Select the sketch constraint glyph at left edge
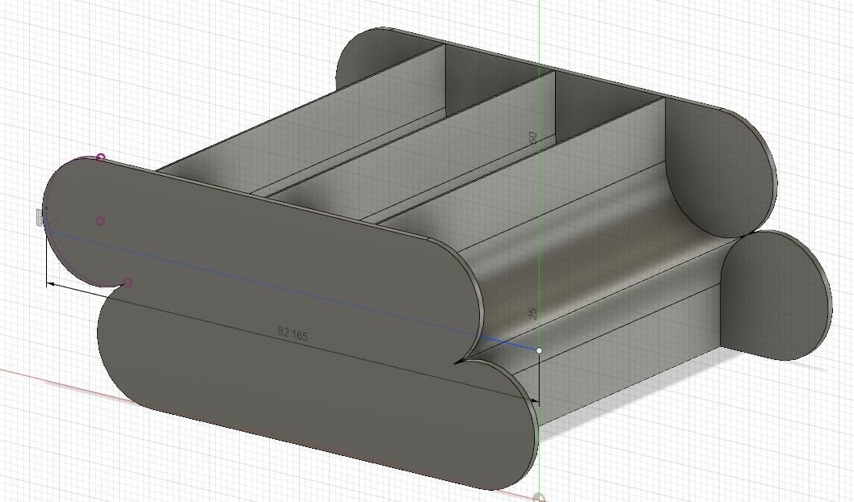The image size is (854, 502). [40, 217]
